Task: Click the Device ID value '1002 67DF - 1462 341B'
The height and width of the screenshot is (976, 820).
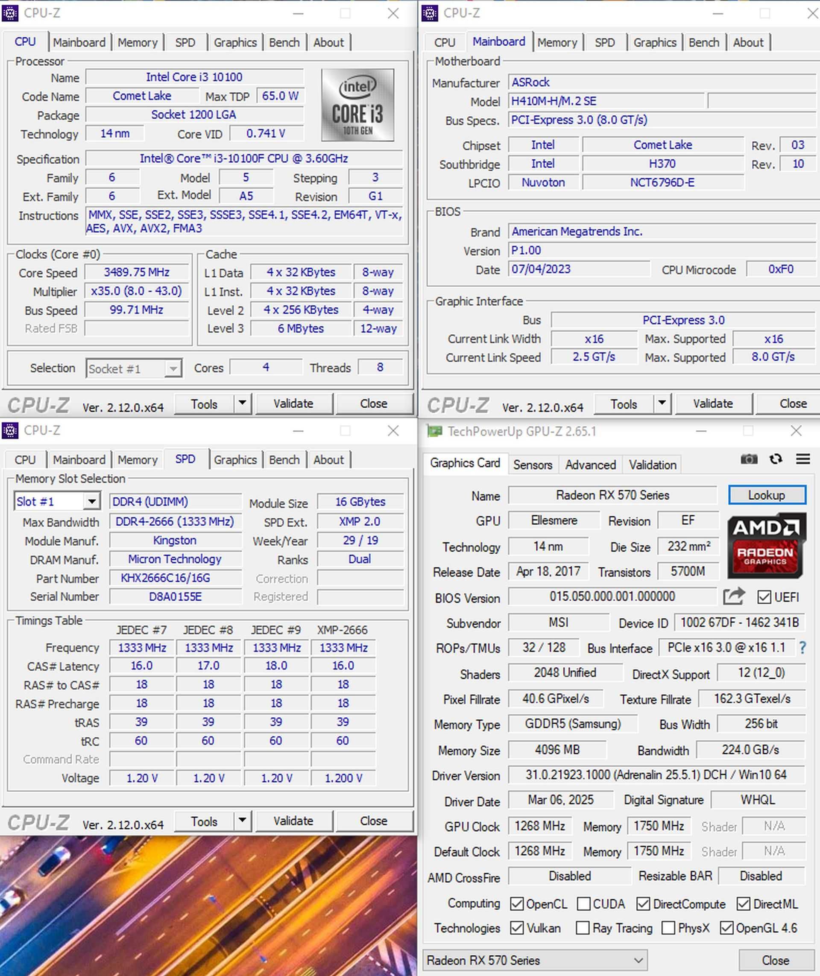Action: (740, 622)
